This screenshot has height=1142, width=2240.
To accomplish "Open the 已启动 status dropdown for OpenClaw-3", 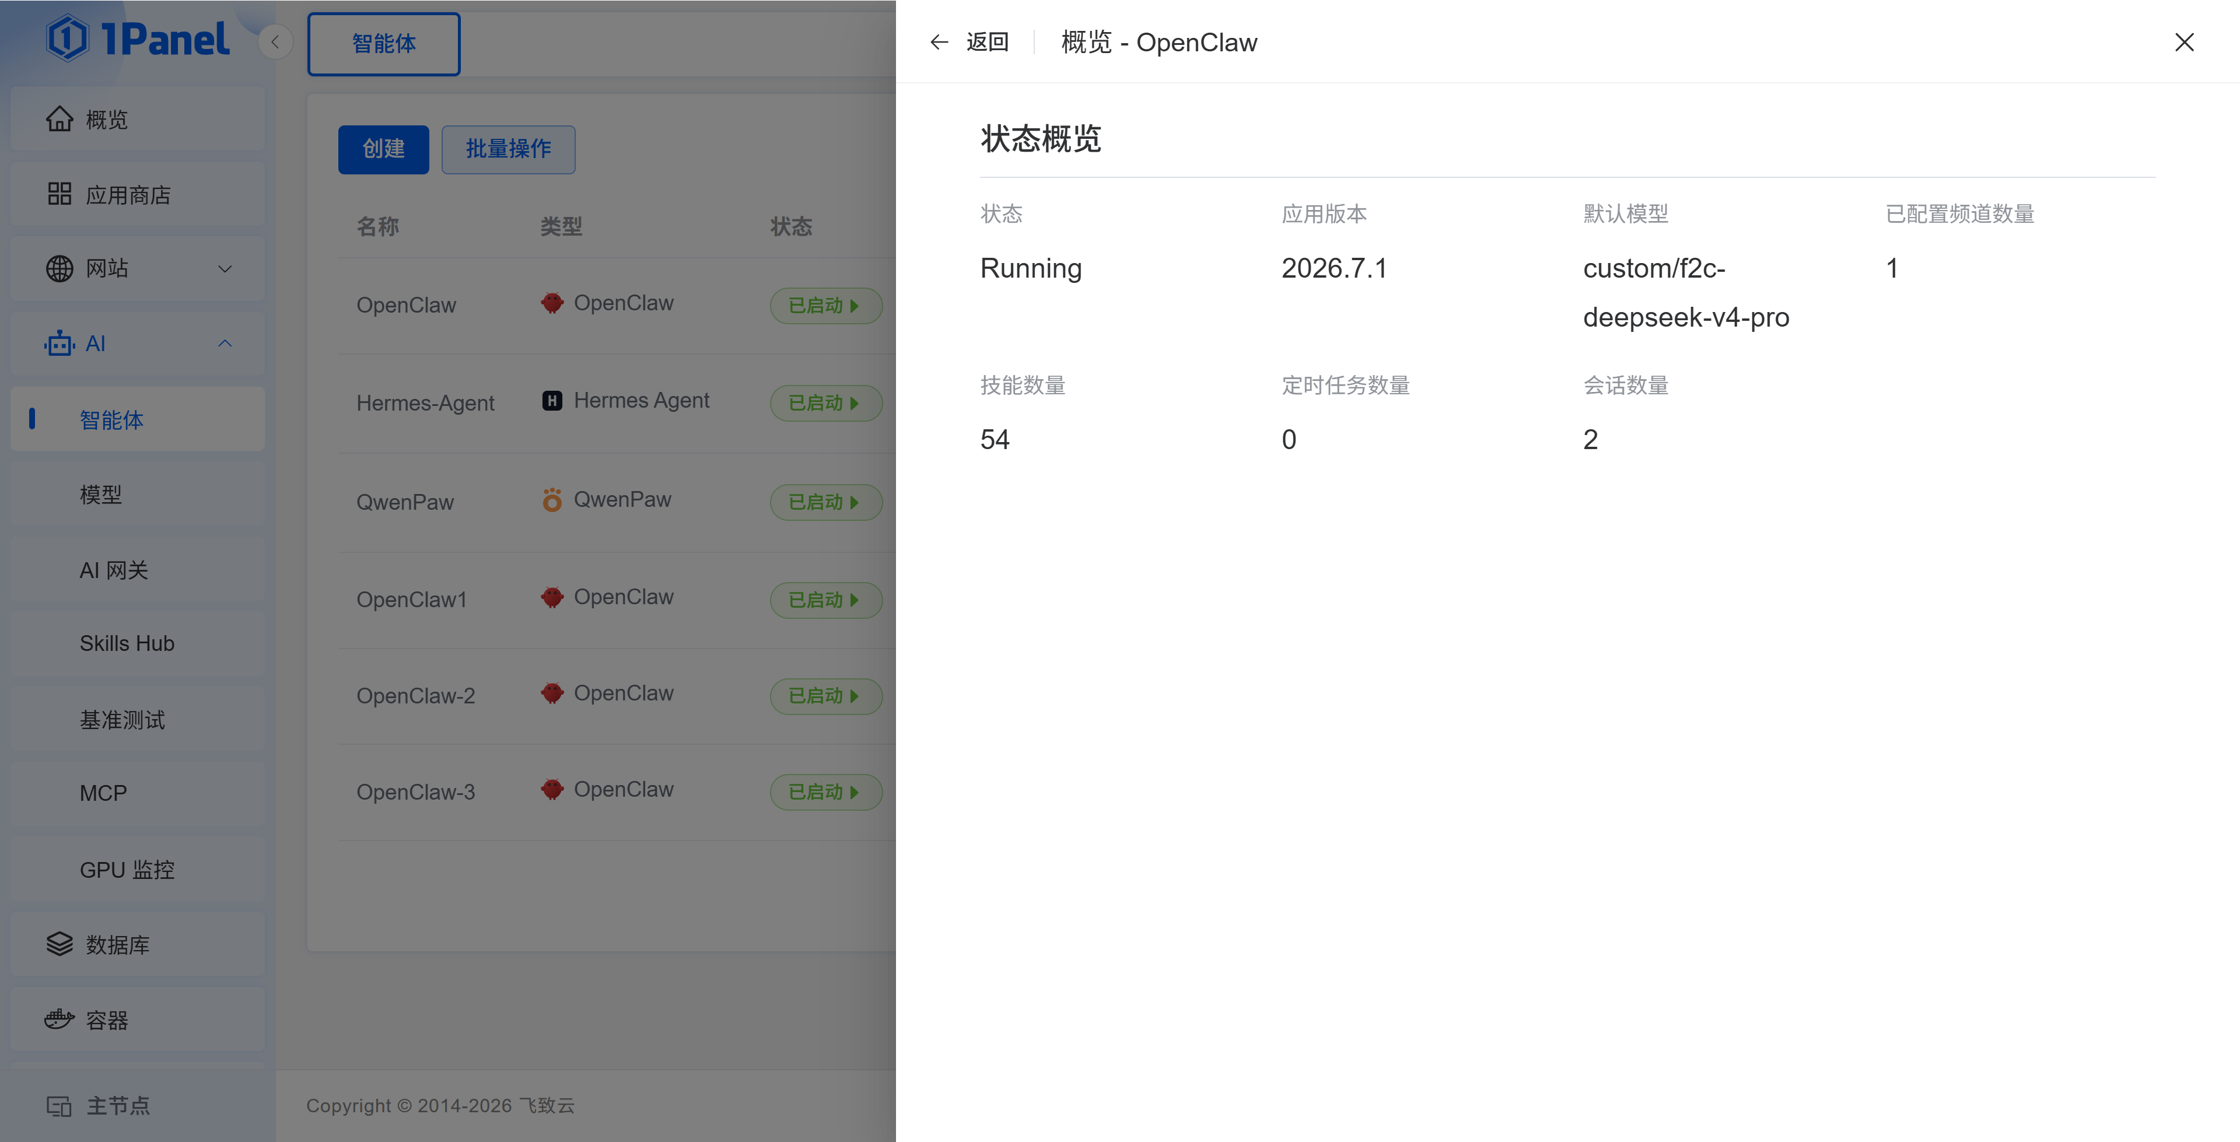I will pyautogui.click(x=825, y=791).
